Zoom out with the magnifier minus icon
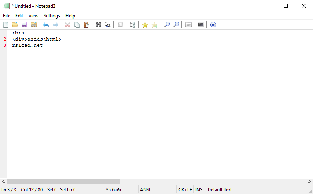313x194 pixels. [x=176, y=25]
